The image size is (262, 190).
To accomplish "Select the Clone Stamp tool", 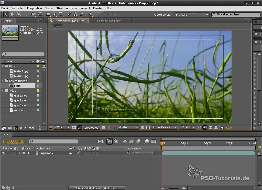I will pos(75,14).
